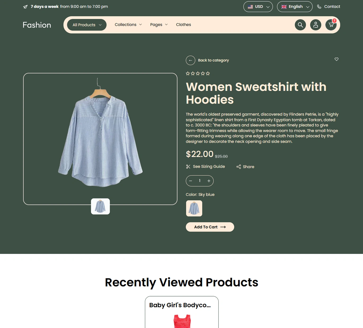Increase quantity with the plus button
This screenshot has height=328, width=363.
pyautogui.click(x=209, y=181)
